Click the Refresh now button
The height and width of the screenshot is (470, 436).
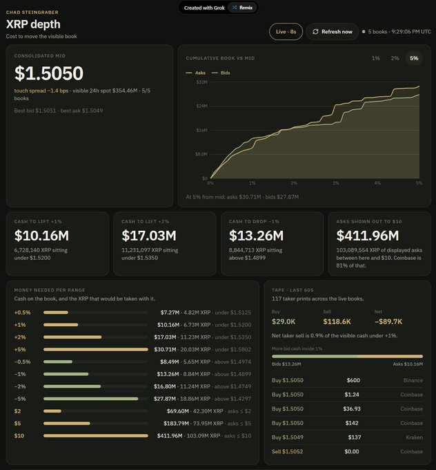point(332,32)
